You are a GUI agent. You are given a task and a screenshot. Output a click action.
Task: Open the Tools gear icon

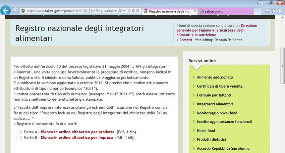[280, 11]
